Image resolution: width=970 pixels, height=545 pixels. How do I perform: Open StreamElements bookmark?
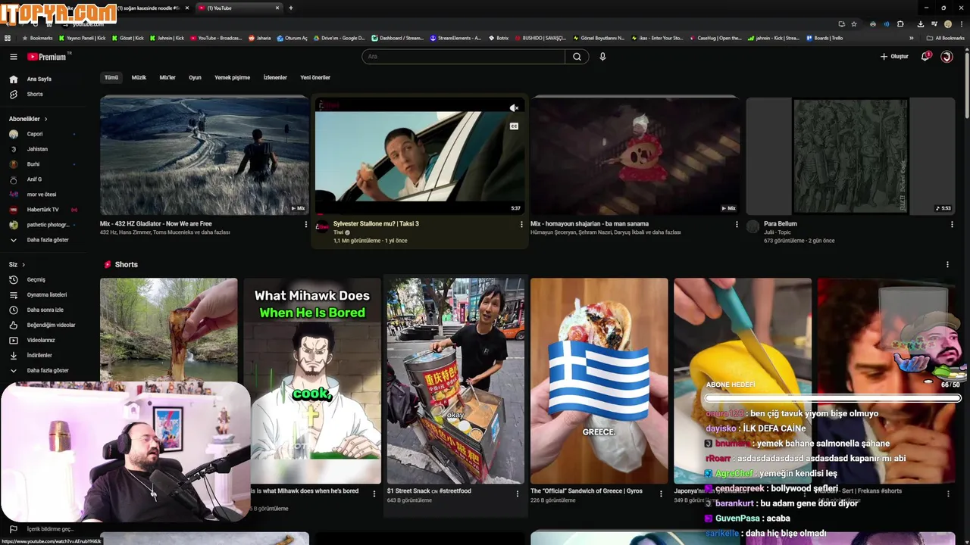(x=455, y=38)
